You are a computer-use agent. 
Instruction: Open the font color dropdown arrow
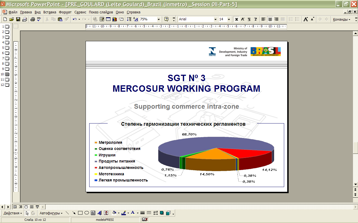138,213
